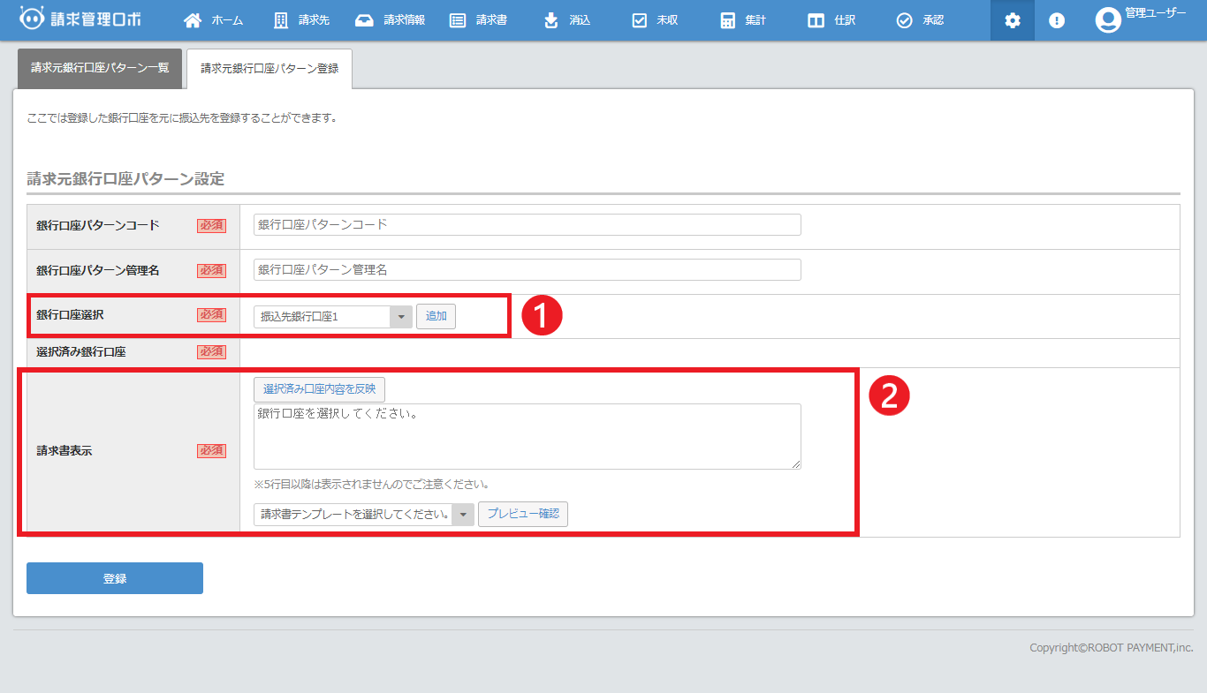Click the inbox tray icon for 請求情報
Screen dimensions: 1207x693
click(364, 20)
